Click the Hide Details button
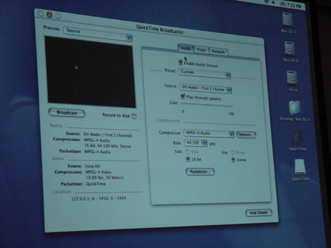 (x=258, y=213)
